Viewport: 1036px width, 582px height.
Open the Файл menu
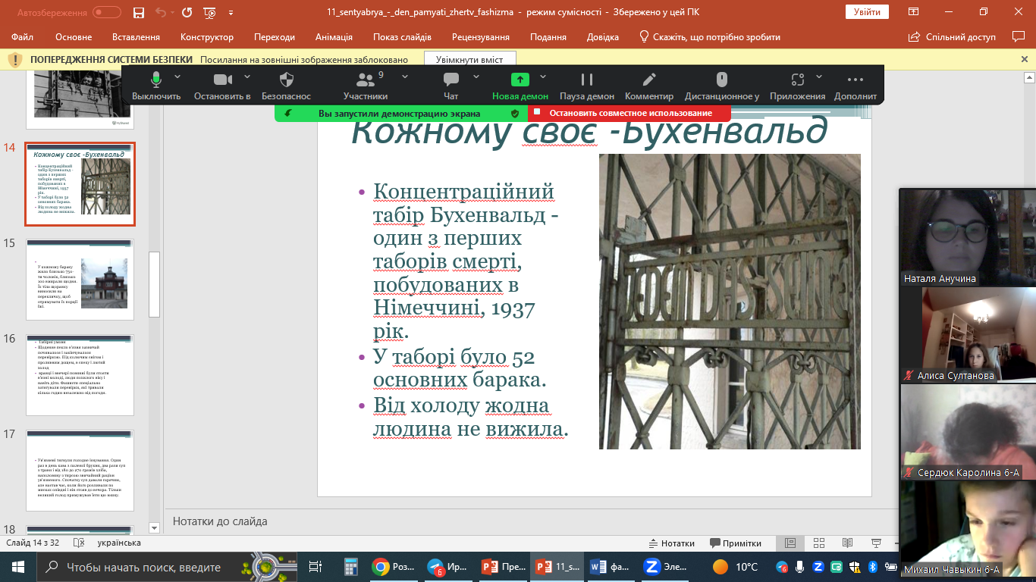pos(23,37)
